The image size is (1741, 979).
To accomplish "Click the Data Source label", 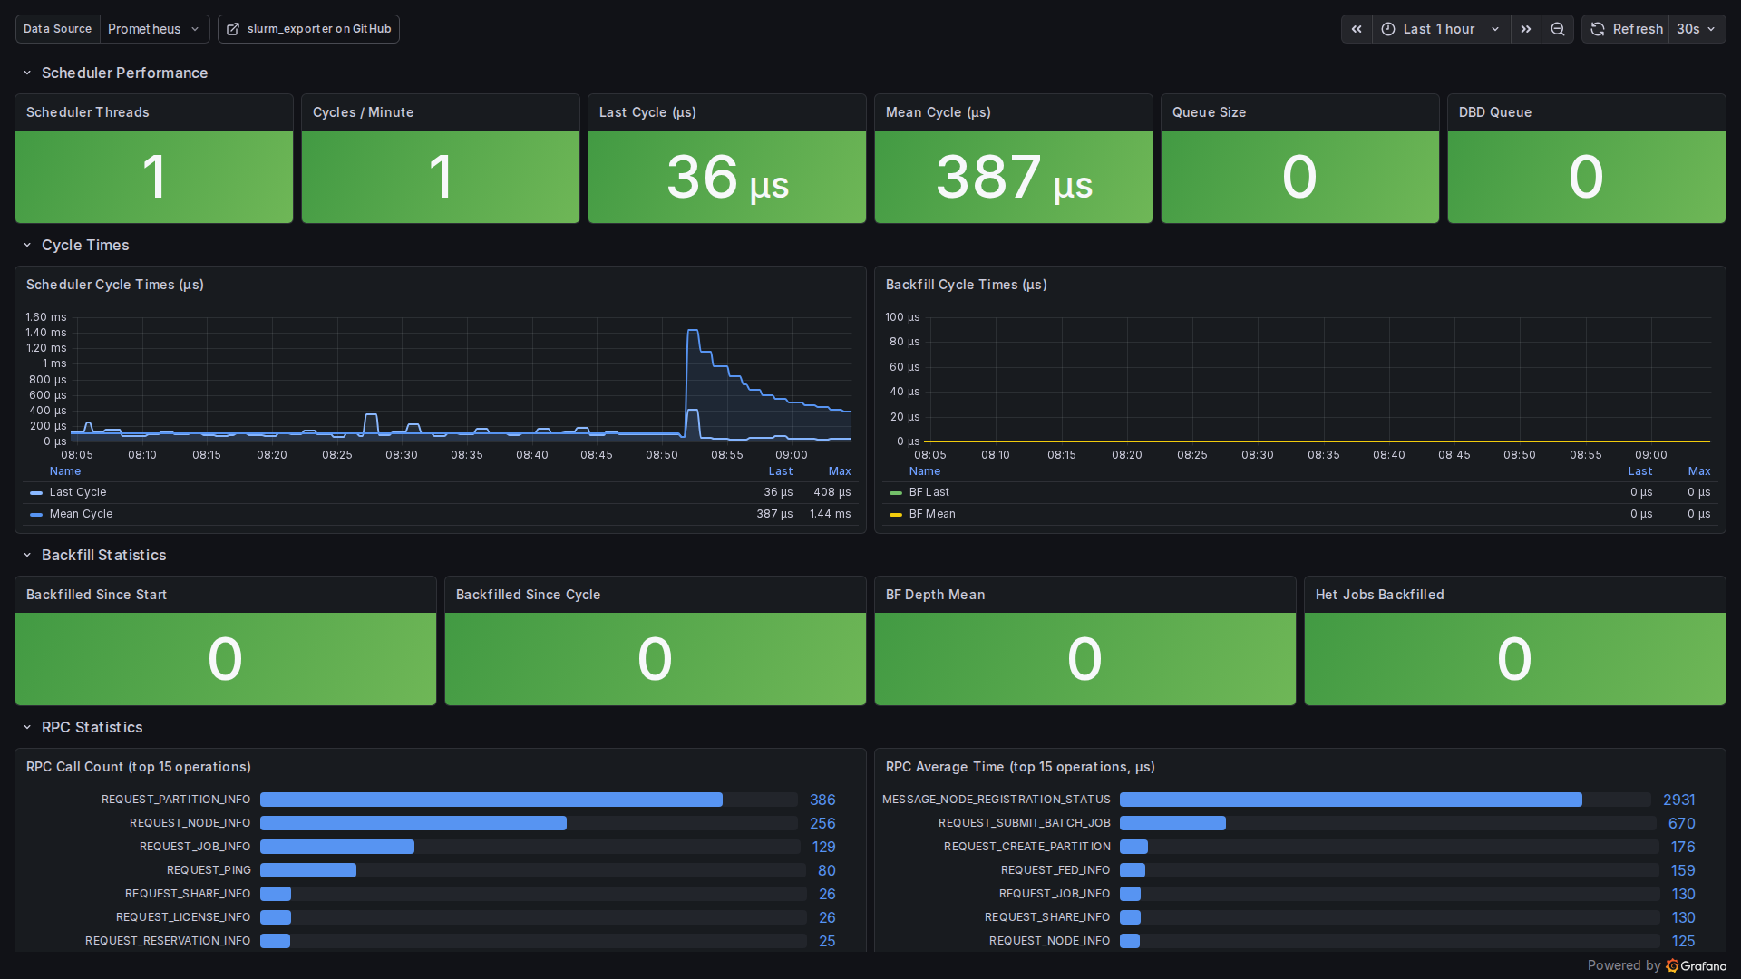I will (58, 29).
